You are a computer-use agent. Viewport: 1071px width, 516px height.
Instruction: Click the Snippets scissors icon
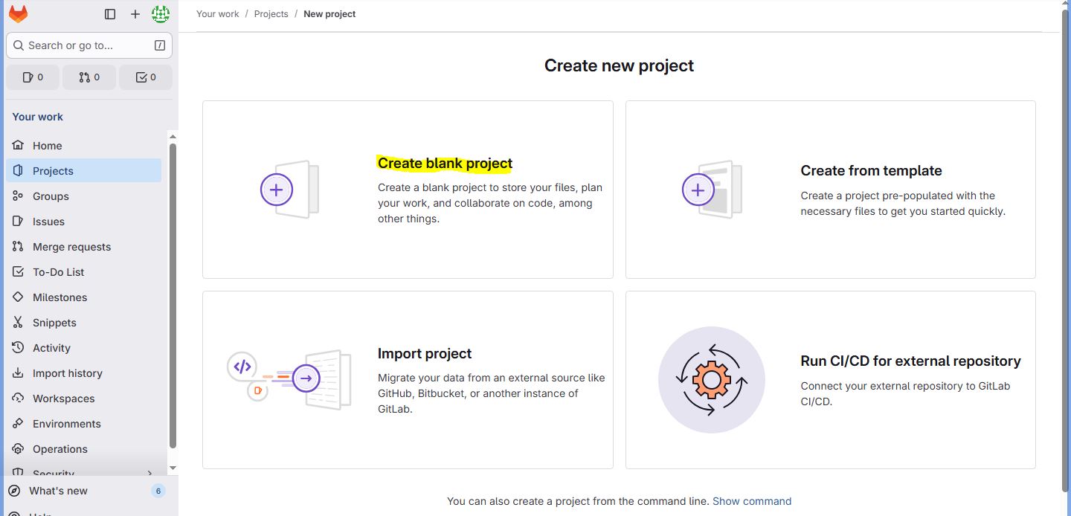(x=19, y=323)
